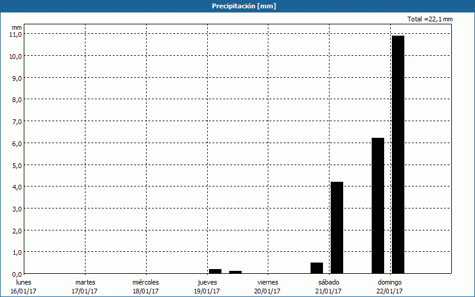Select the 'lunes 16/01/17' axis label
The width and height of the screenshot is (475, 297).
pyautogui.click(x=24, y=286)
